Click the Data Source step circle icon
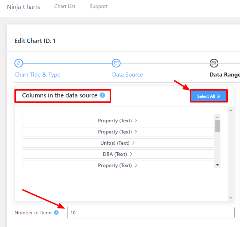 116,63
